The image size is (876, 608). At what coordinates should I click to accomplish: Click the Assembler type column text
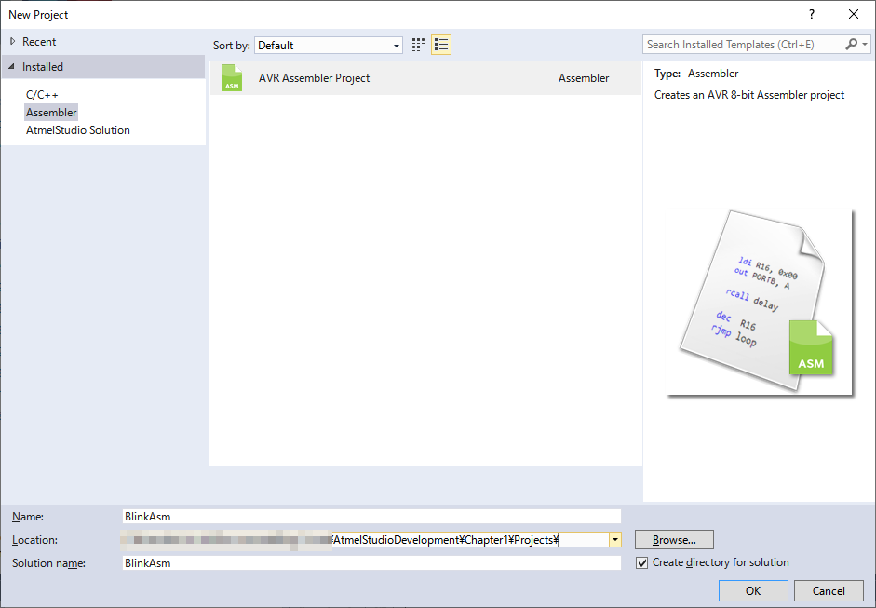pos(584,78)
